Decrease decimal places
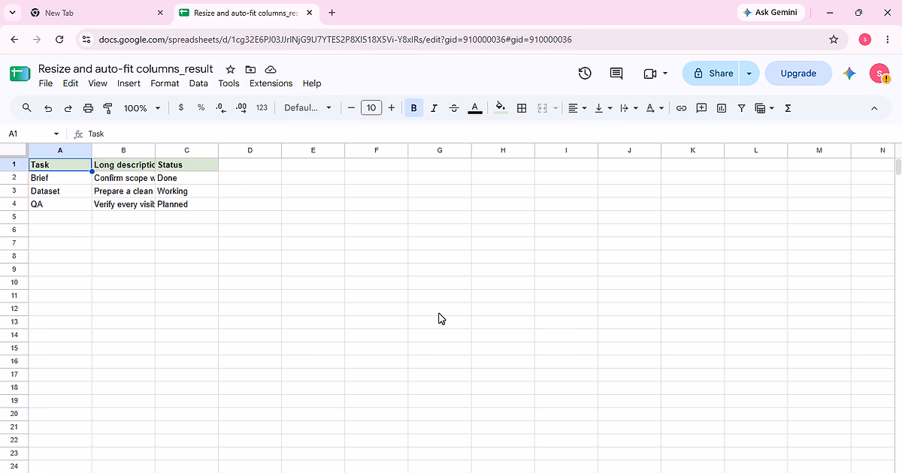The width and height of the screenshot is (902, 473). (x=221, y=108)
